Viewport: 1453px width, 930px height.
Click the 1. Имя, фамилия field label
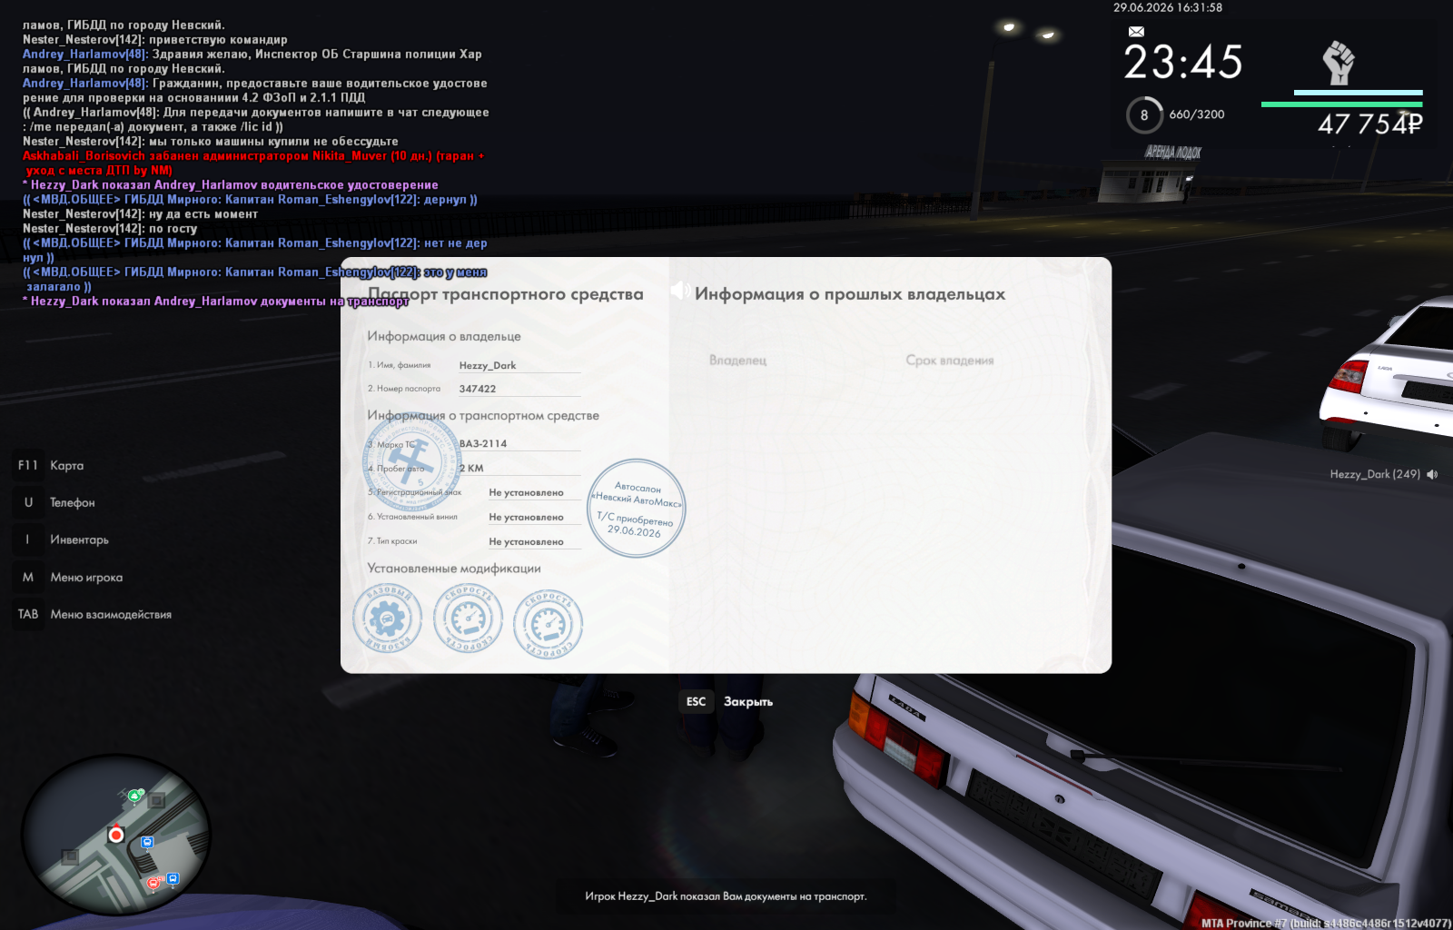coord(400,365)
